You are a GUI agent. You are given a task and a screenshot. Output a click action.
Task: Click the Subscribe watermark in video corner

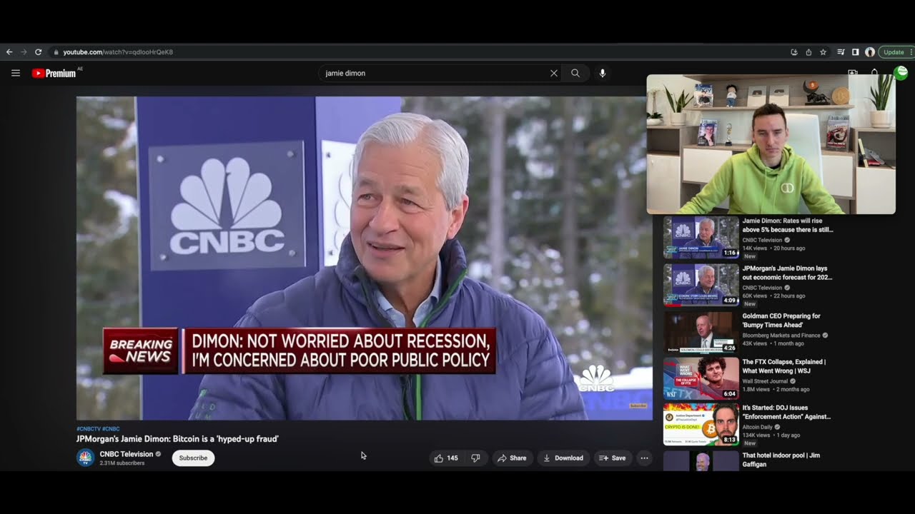coord(638,405)
